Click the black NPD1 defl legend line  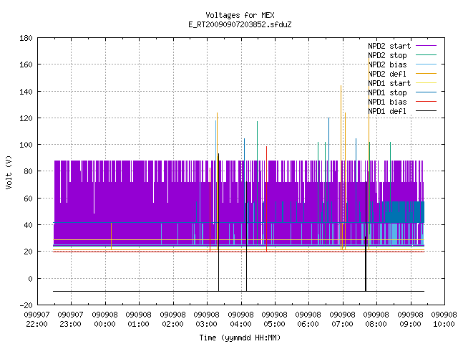point(427,111)
